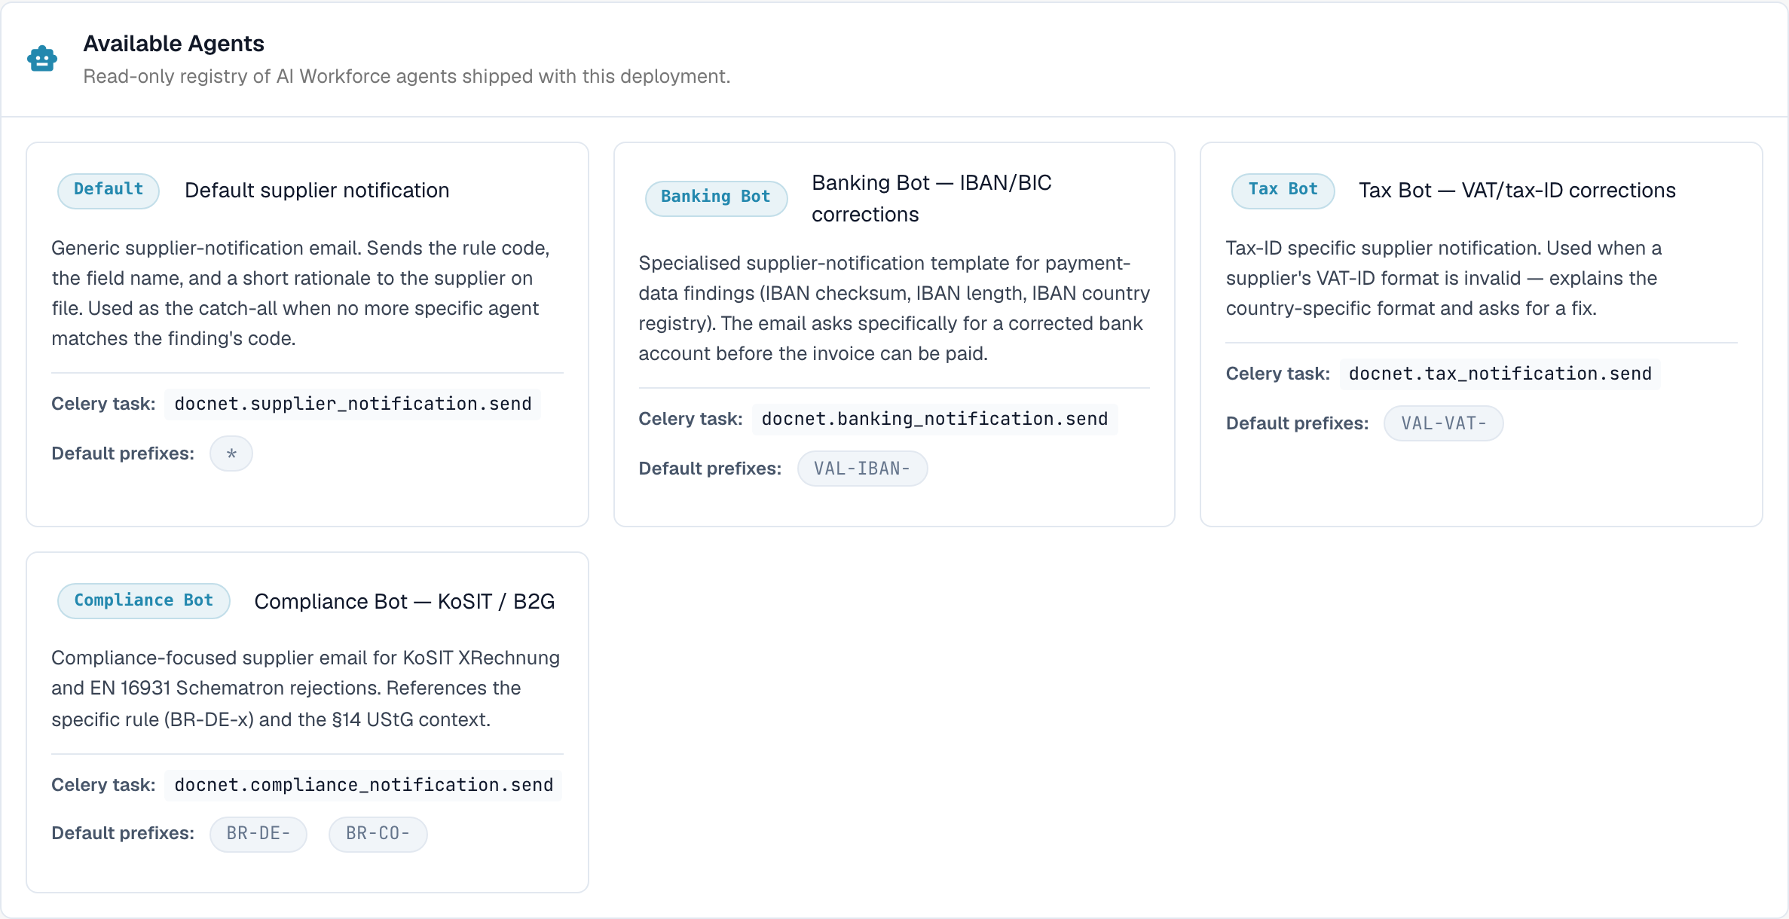Viewport: 1789px width, 919px height.
Task: Click the KoSIT XRechnung compliance description
Action: click(307, 688)
